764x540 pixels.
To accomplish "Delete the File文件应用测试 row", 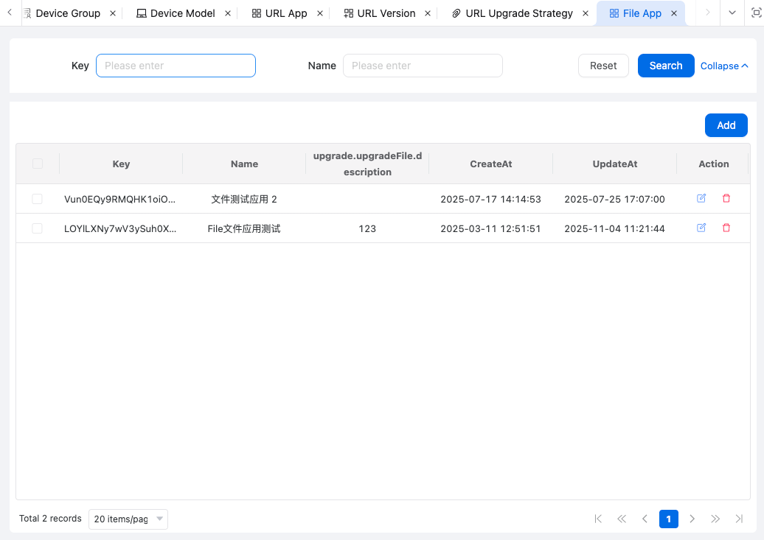I will tap(726, 228).
